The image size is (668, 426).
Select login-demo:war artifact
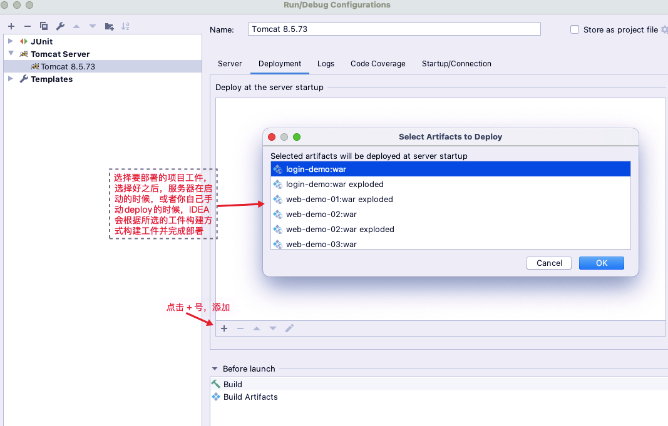point(450,169)
